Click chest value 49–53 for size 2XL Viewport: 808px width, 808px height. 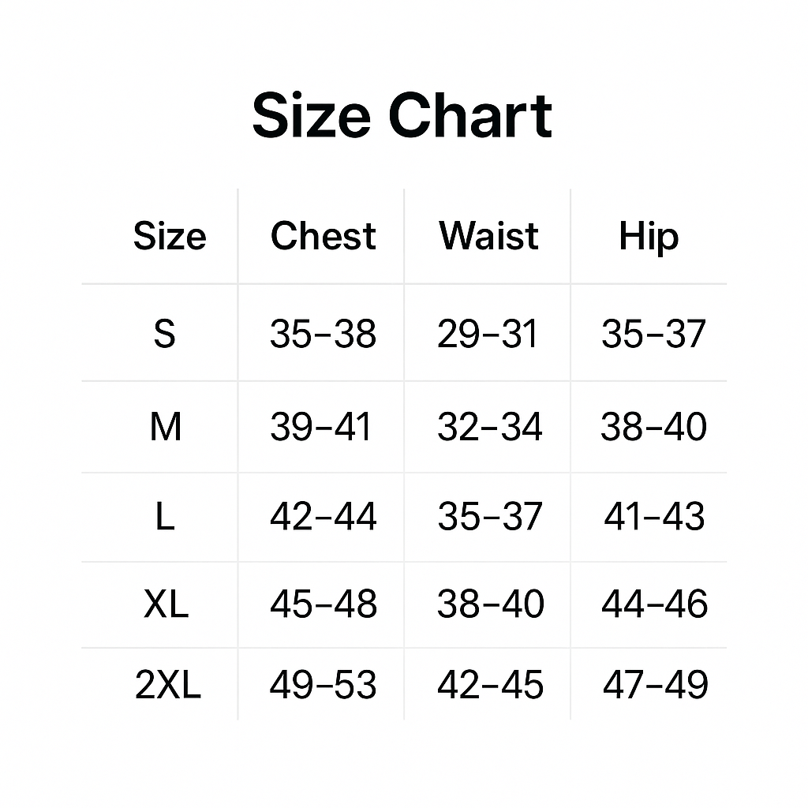pyautogui.click(x=323, y=685)
